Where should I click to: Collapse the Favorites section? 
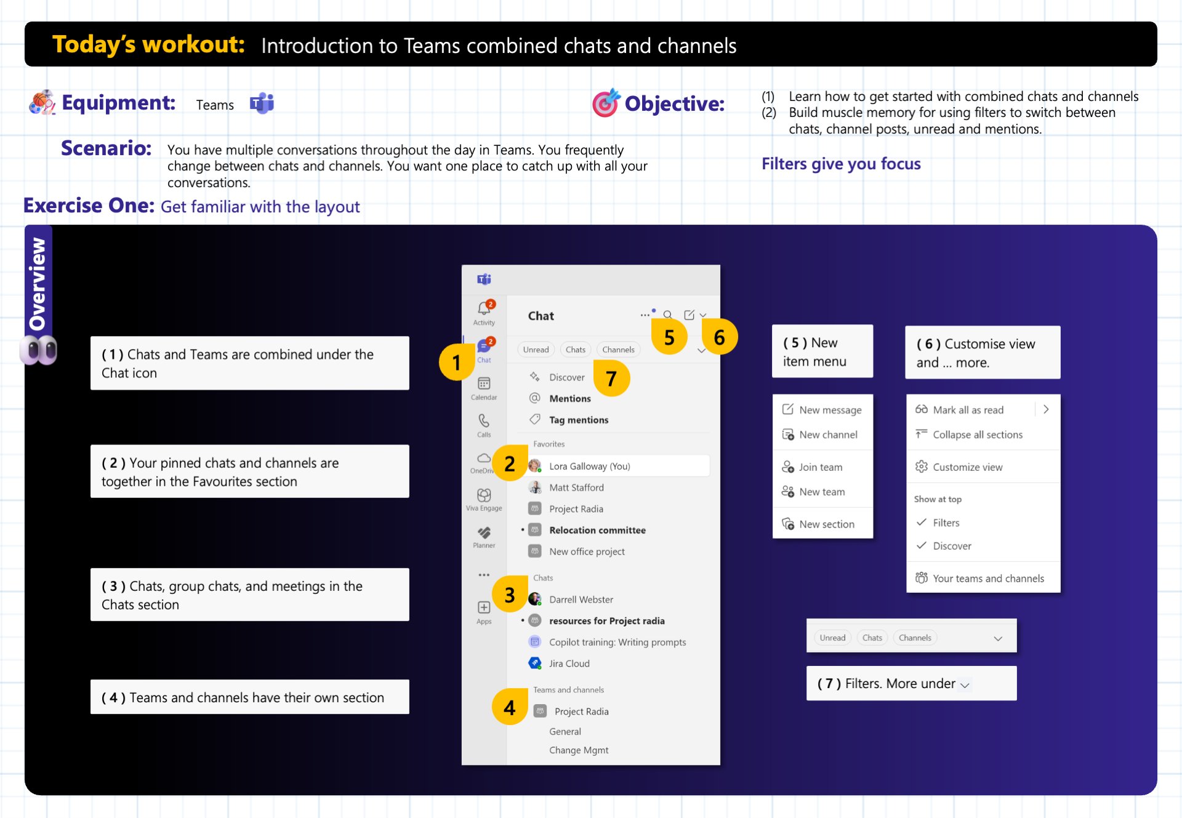tap(549, 444)
